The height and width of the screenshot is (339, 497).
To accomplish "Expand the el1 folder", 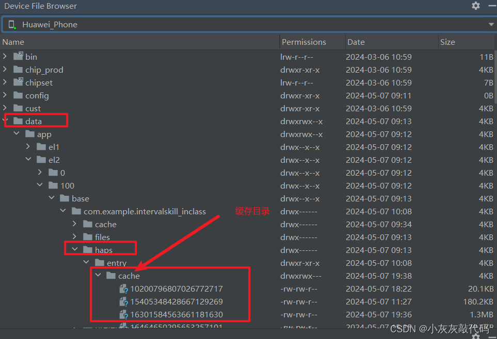I will tap(28, 147).
